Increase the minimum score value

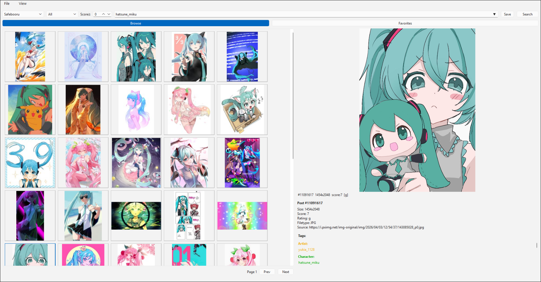(103, 14)
